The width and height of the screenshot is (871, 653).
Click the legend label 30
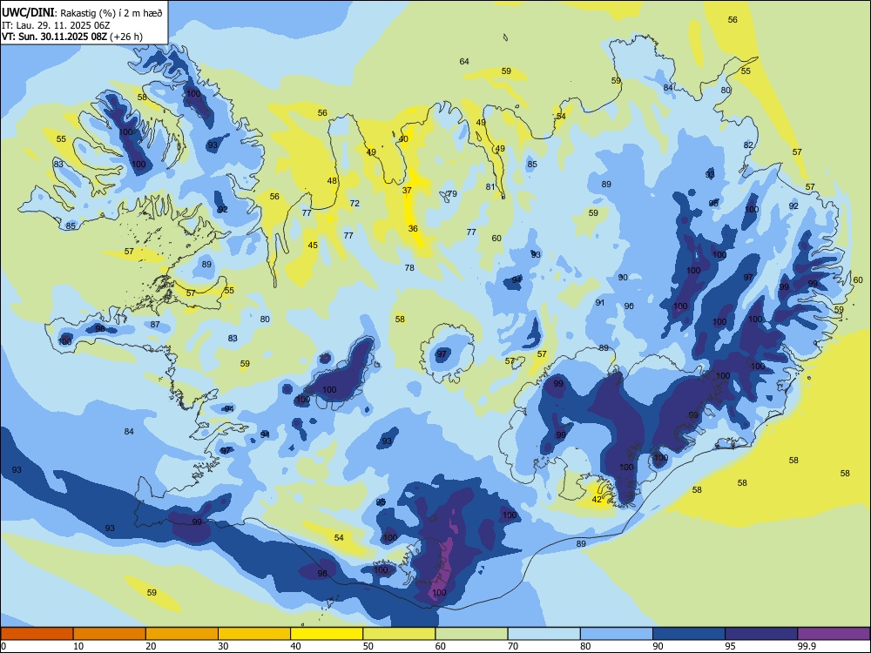(223, 646)
